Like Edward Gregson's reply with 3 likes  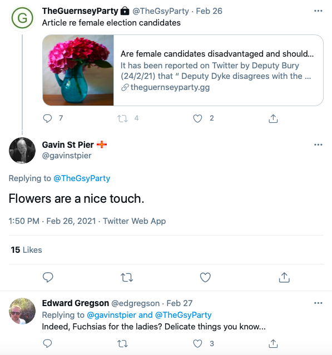pos(197,344)
